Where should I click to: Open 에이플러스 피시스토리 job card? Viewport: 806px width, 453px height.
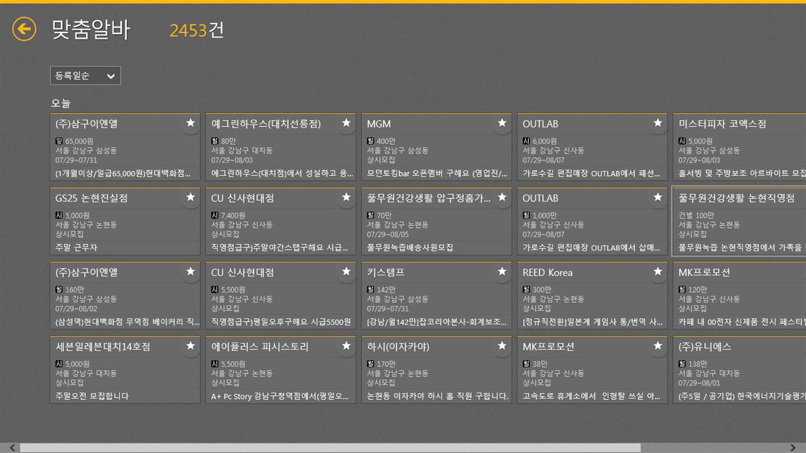pos(280,370)
